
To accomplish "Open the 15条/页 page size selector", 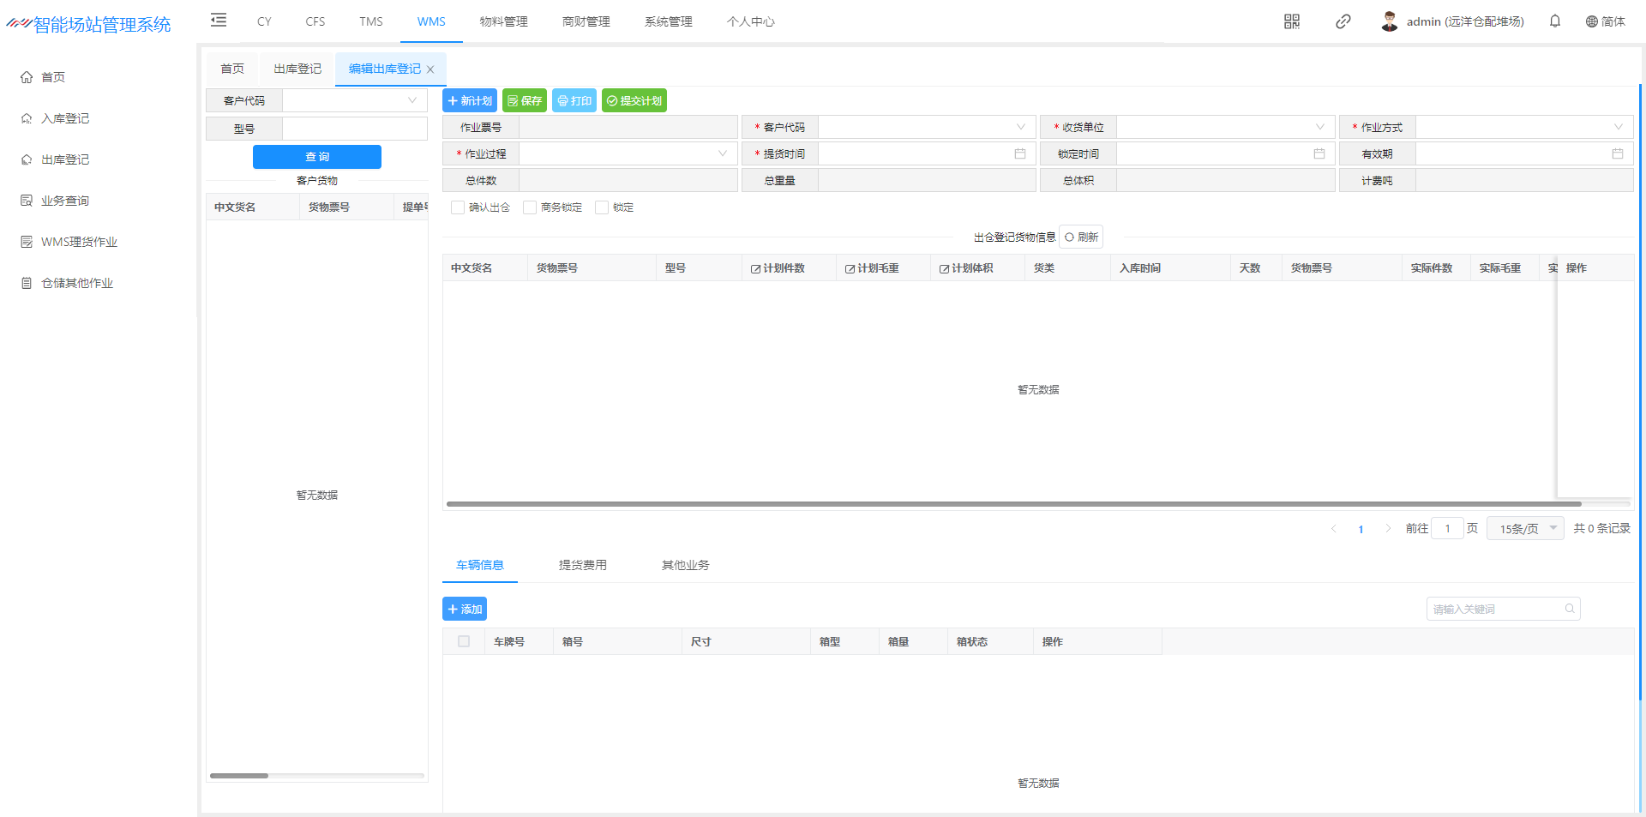I will point(1525,529).
